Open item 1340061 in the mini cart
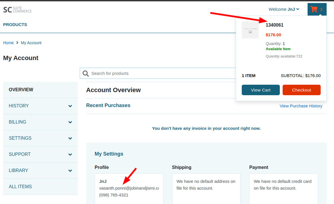 click(x=274, y=25)
